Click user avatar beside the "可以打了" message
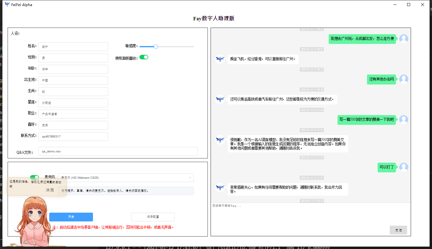432x249 pixels. (x=403, y=167)
